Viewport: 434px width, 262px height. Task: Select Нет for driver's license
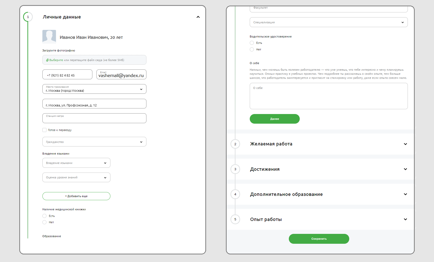[252, 49]
